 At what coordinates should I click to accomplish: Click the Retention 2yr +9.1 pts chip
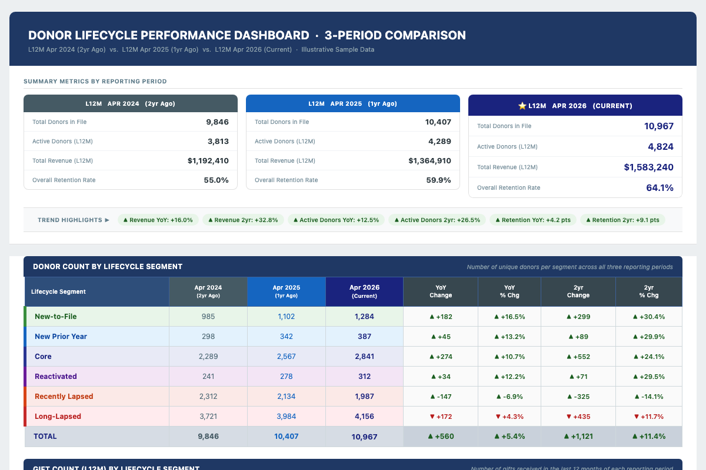622,220
